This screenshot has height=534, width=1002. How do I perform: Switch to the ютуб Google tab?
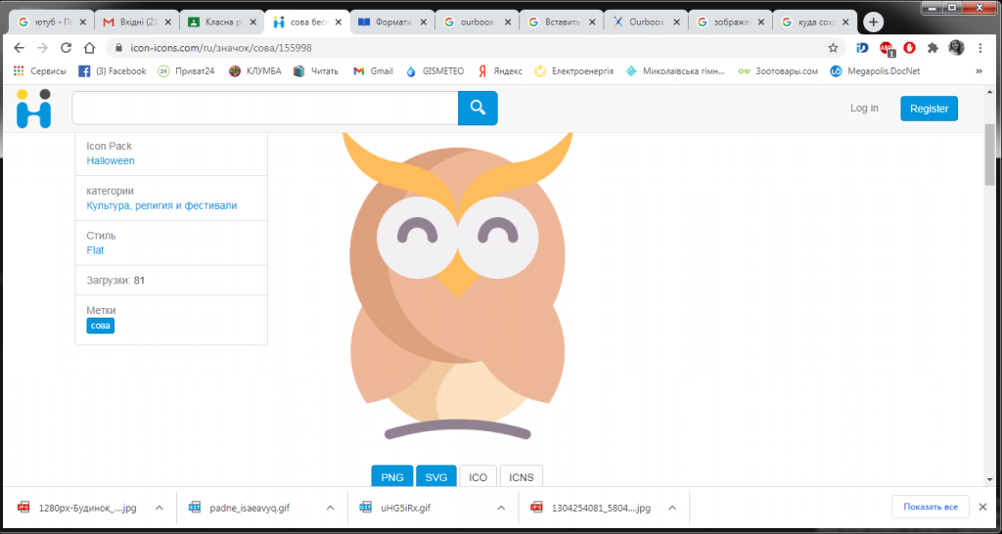(x=52, y=22)
